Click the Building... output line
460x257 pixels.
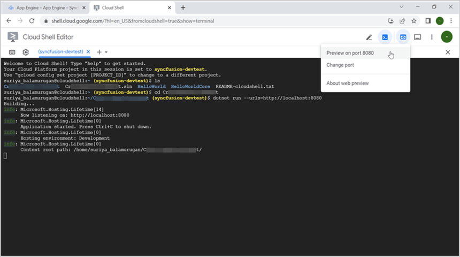(19, 104)
